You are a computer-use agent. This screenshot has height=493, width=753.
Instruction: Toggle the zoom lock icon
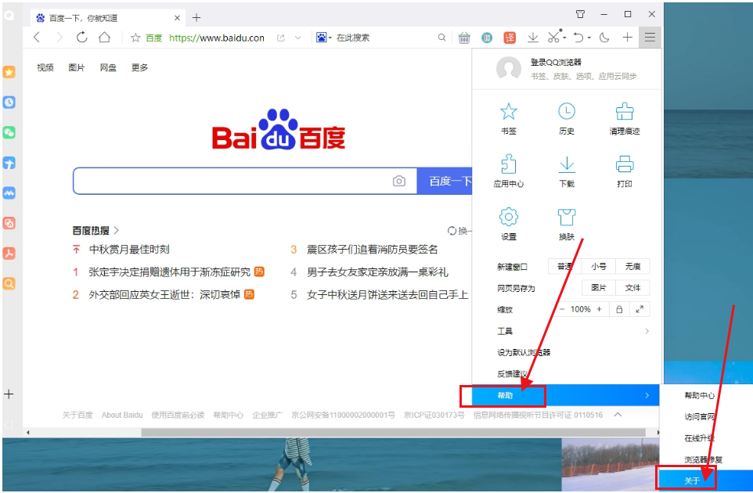[619, 309]
